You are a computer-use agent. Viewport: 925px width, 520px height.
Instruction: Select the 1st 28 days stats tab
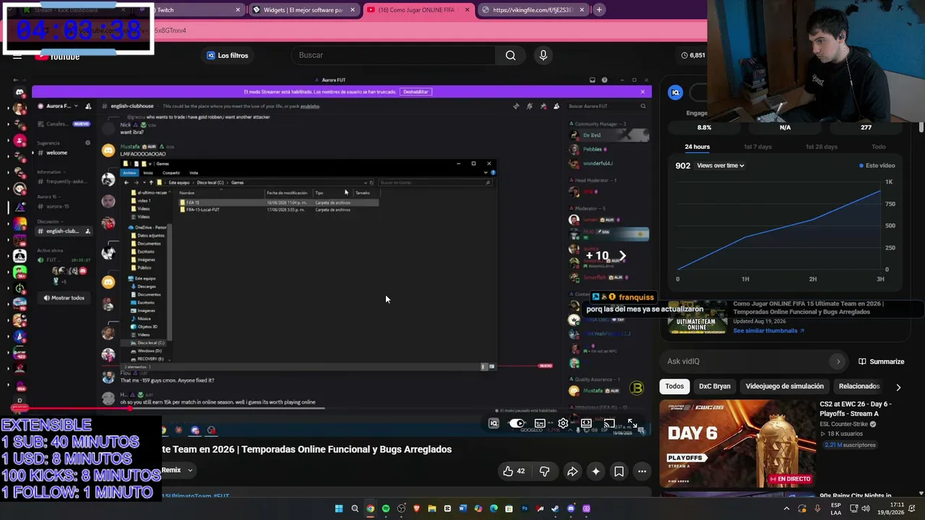click(822, 147)
